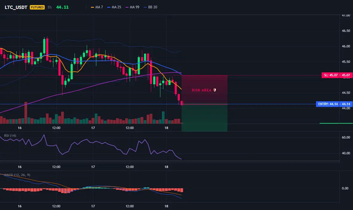
Task: Toggle the MA 99 legend entry
Action: point(132,7)
